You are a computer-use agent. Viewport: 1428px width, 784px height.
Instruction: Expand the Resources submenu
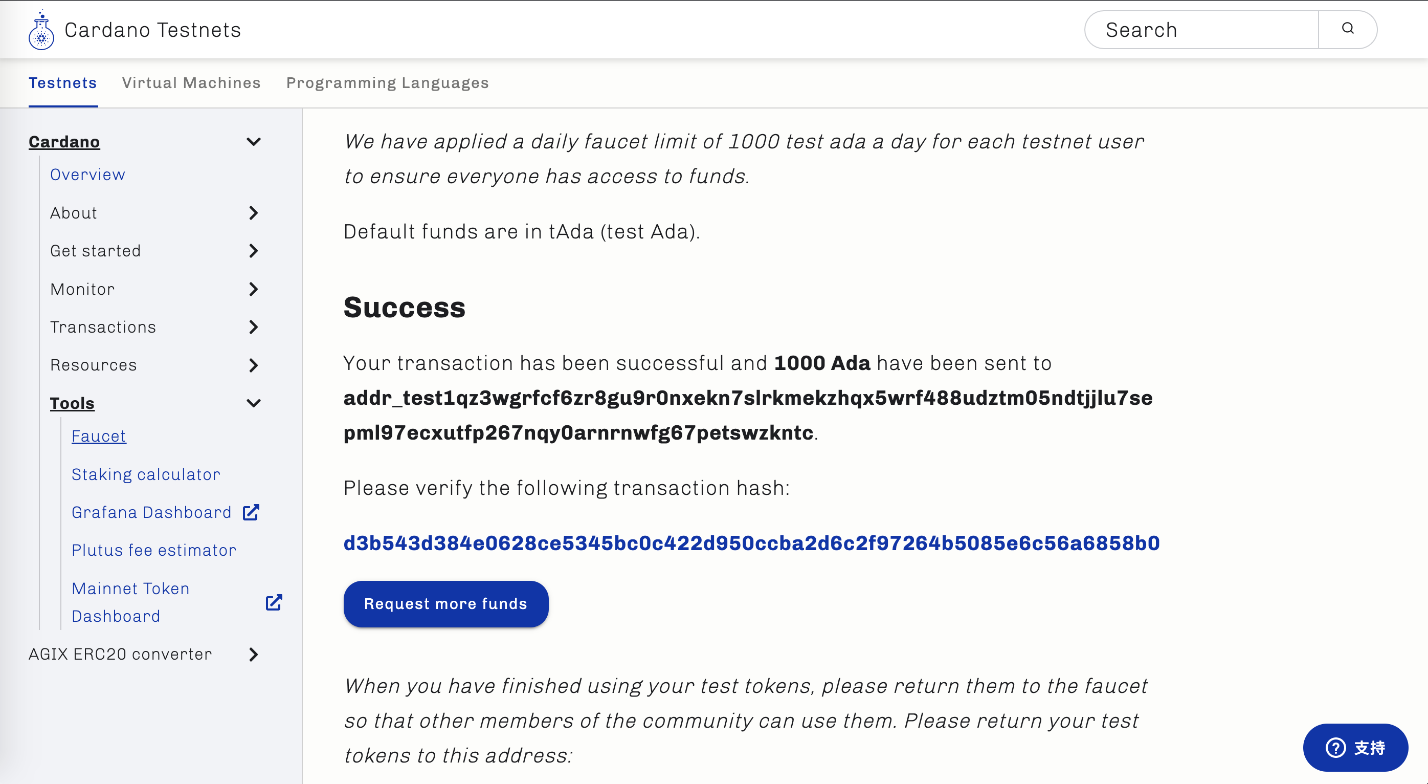click(x=253, y=365)
